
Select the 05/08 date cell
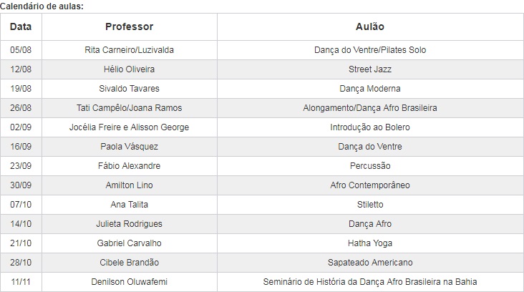coord(21,50)
